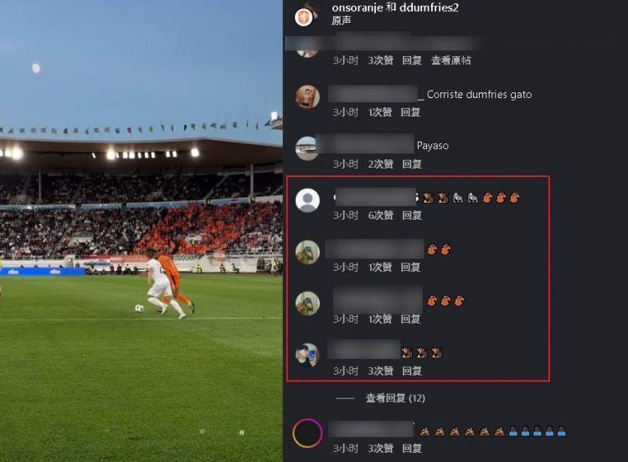Open avatar of the Payaso commenter
Screen dimensions: 628x462
click(307, 148)
